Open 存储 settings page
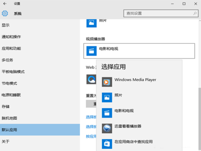 (x=40, y=107)
